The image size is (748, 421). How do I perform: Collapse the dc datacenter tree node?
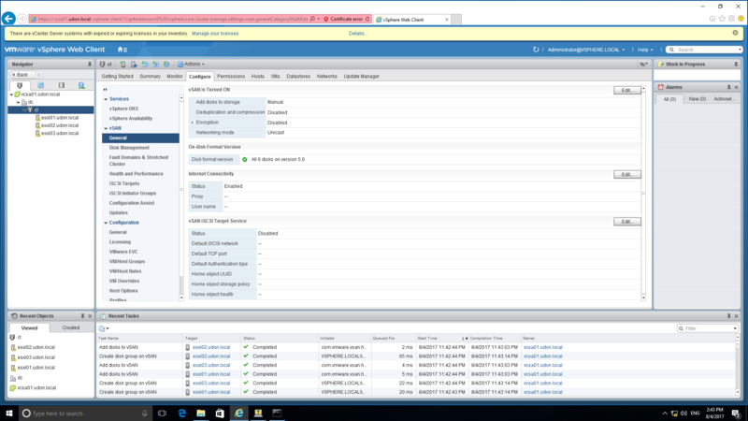tap(18, 102)
